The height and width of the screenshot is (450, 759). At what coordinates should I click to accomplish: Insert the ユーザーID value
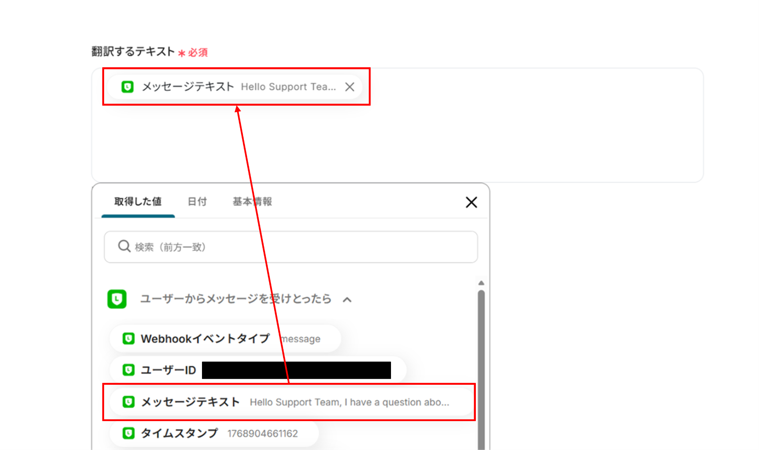tap(169, 370)
